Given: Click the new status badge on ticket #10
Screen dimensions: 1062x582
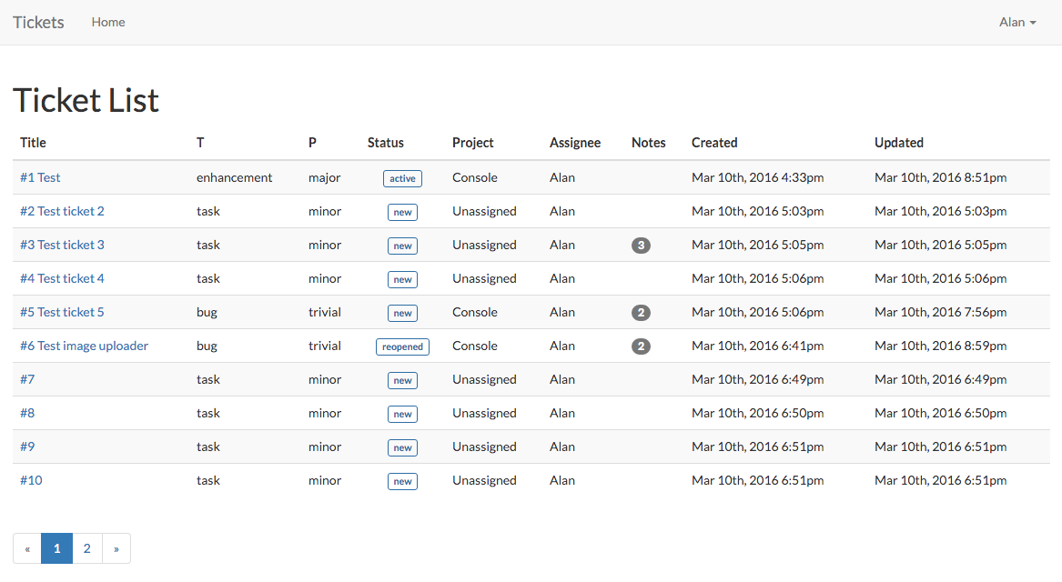Looking at the screenshot, I should pyautogui.click(x=402, y=481).
